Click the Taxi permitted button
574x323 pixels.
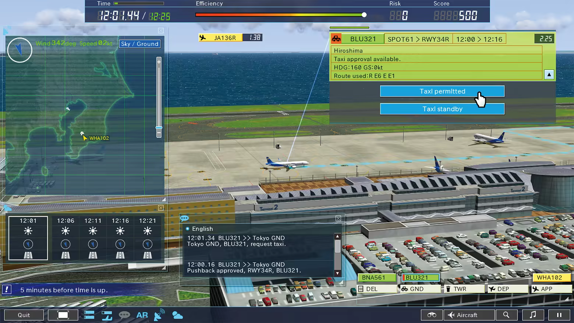click(x=442, y=91)
